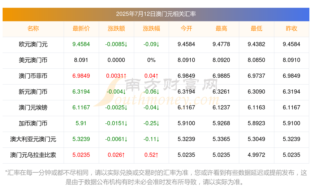
Task: Select the 最低 value 6.1163
Action: (256, 108)
